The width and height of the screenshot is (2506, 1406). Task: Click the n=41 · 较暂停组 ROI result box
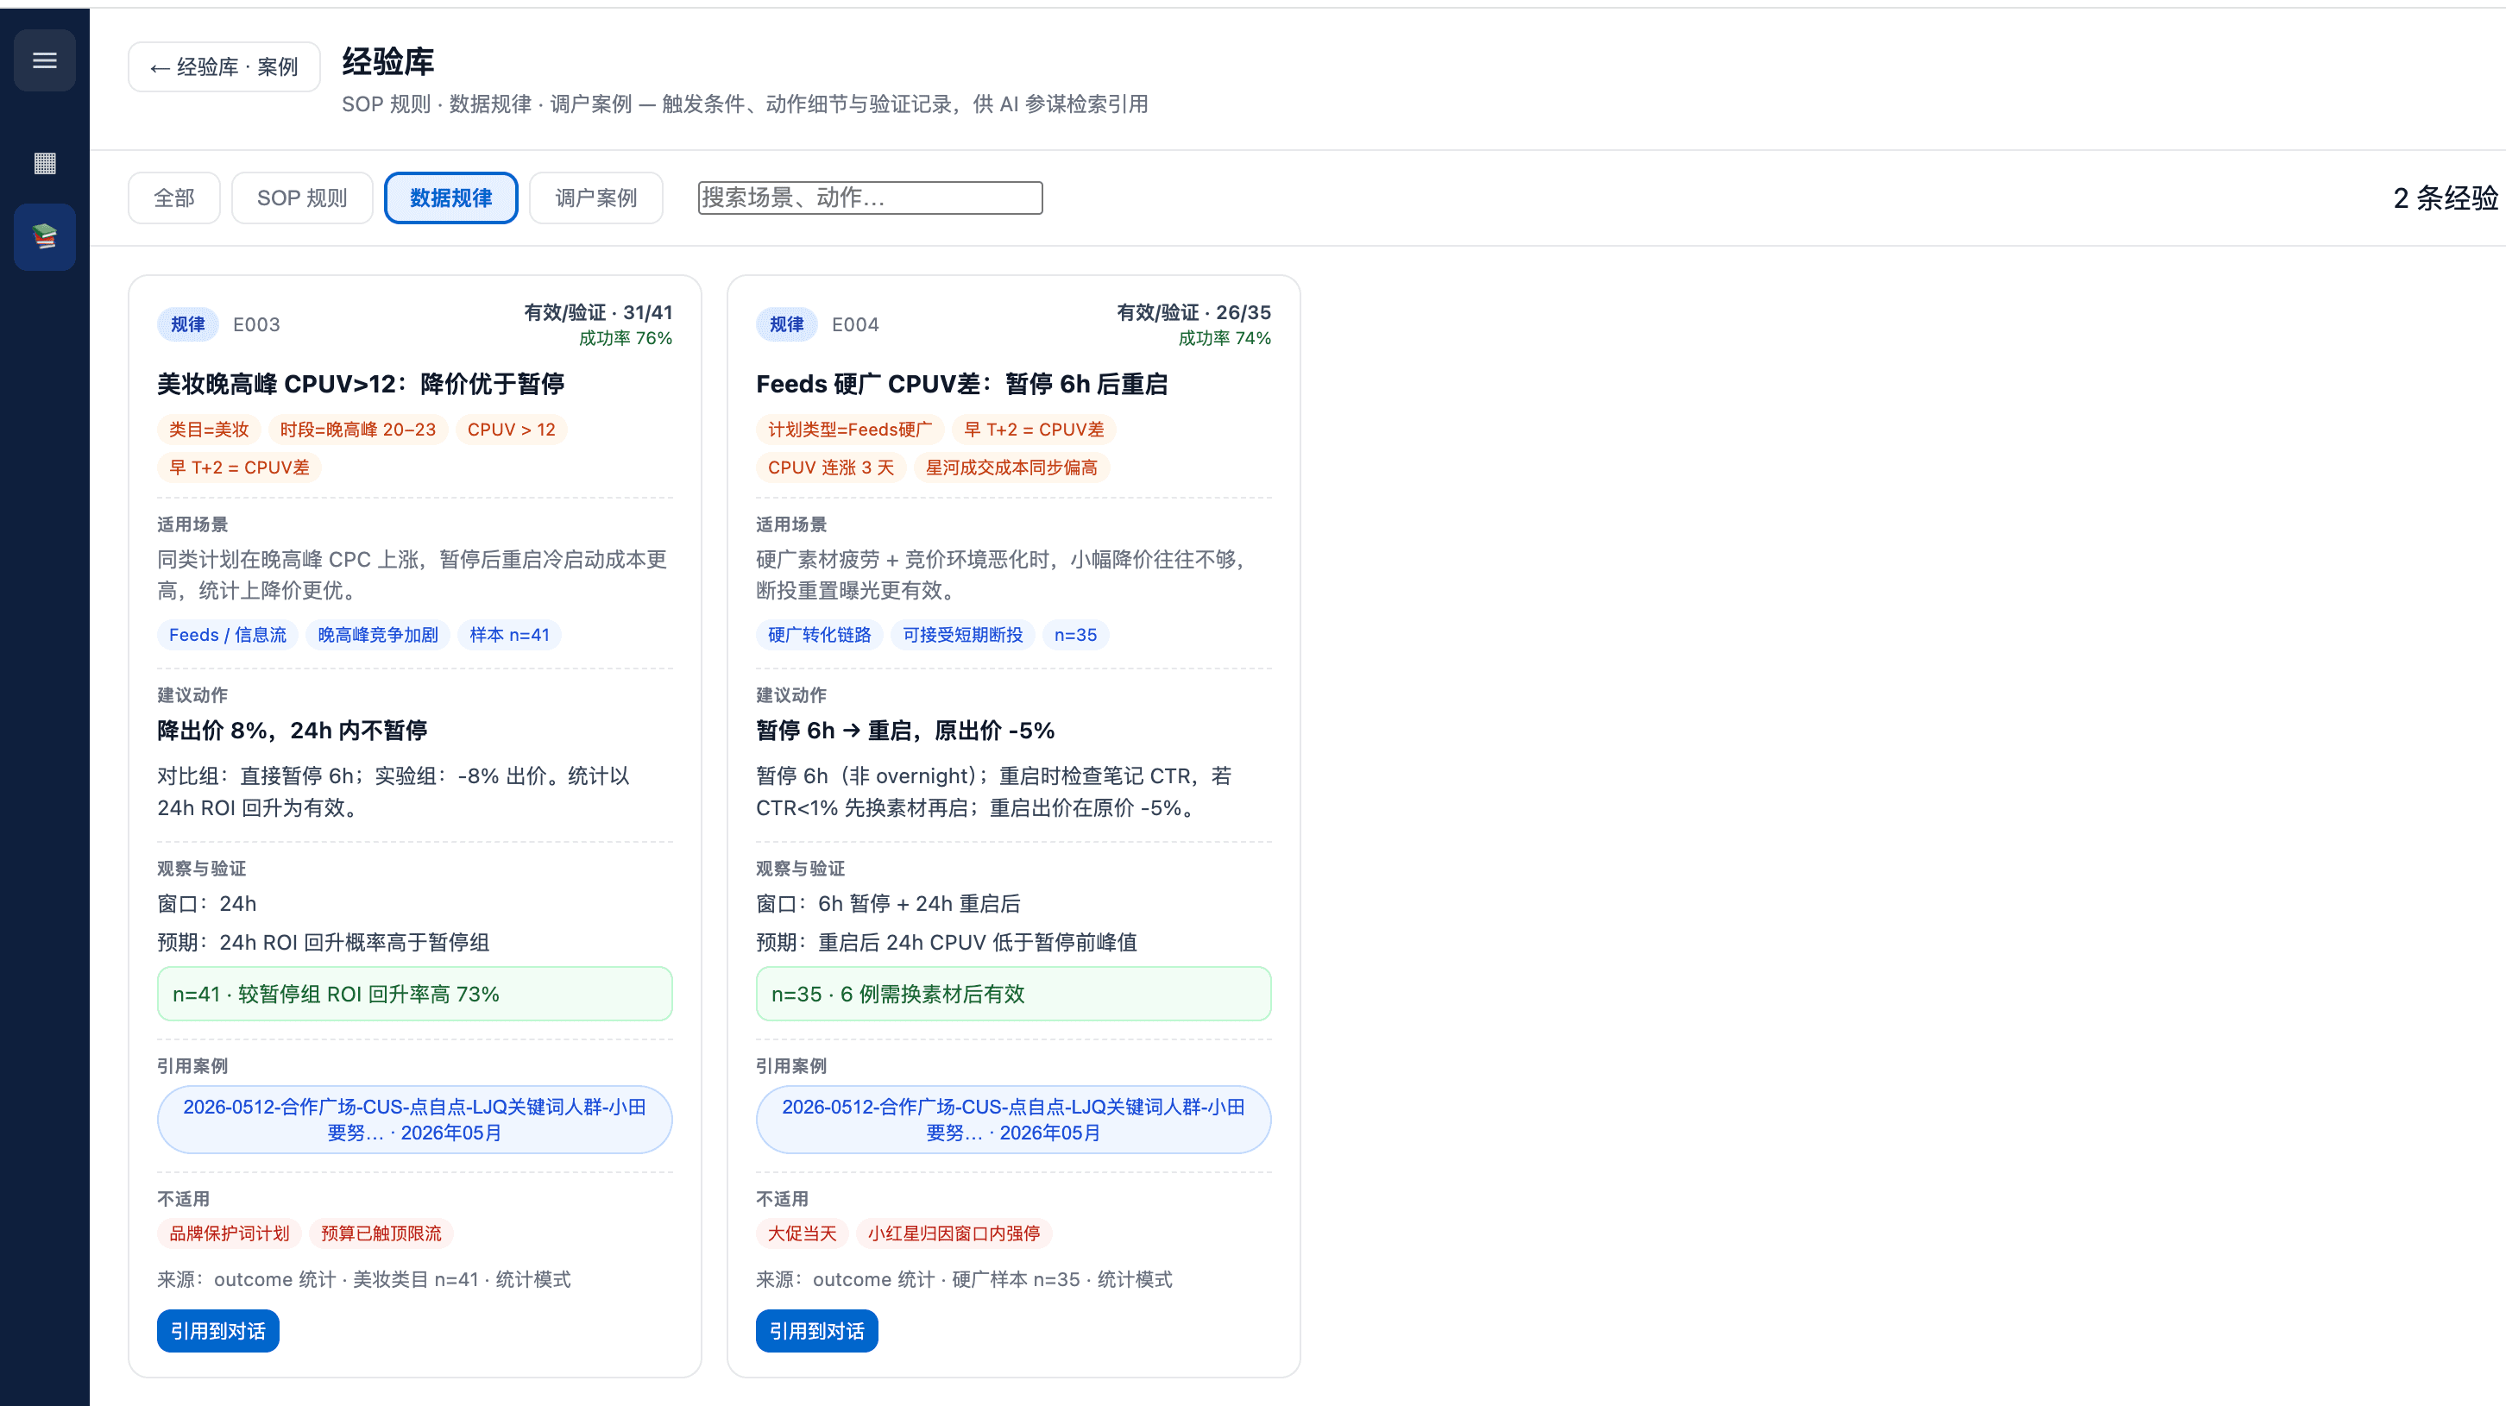[414, 994]
